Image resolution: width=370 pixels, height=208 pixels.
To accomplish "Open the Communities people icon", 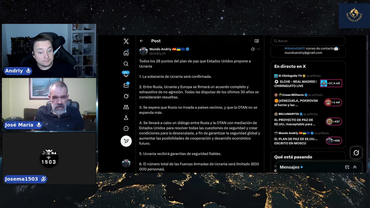I will point(126,107).
